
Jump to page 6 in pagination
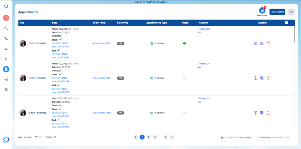(x=166, y=137)
